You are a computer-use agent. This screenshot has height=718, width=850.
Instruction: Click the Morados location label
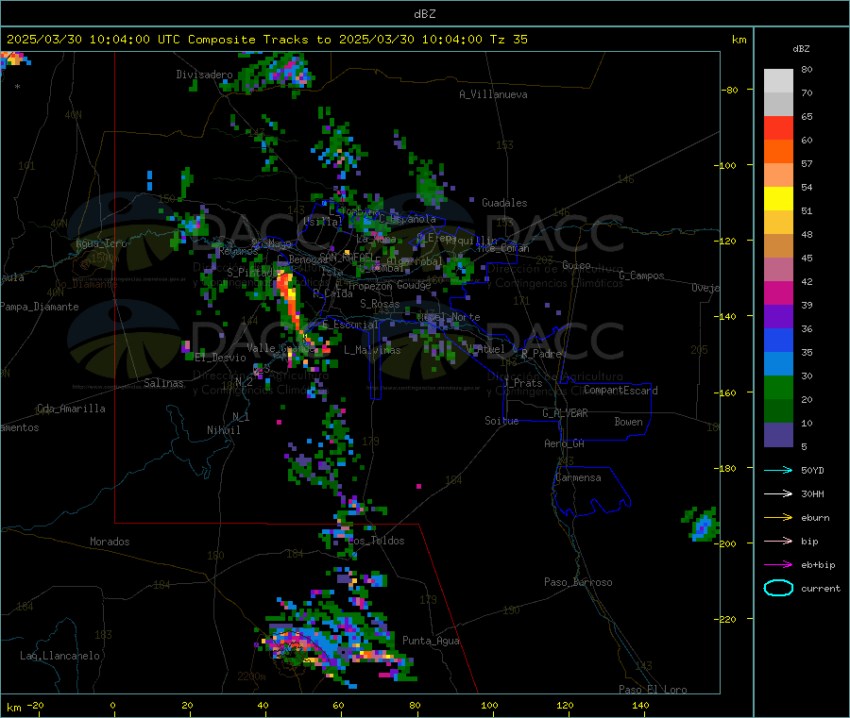pyautogui.click(x=110, y=542)
